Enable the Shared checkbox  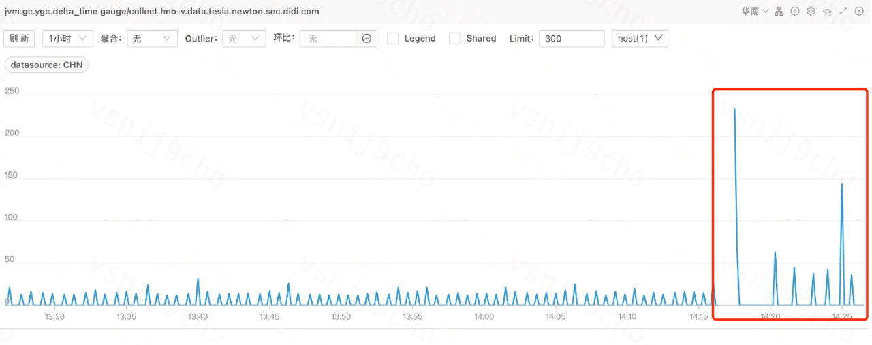tap(454, 39)
